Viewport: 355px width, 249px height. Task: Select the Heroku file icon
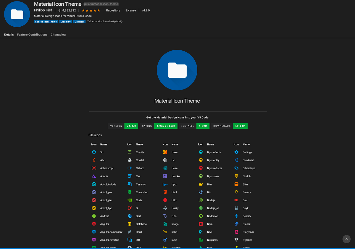pyautogui.click(x=165, y=176)
